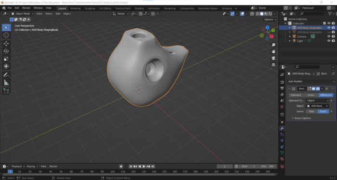Open the View Layer properties tab
This screenshot has width=337, height=180.
pos(282,95)
